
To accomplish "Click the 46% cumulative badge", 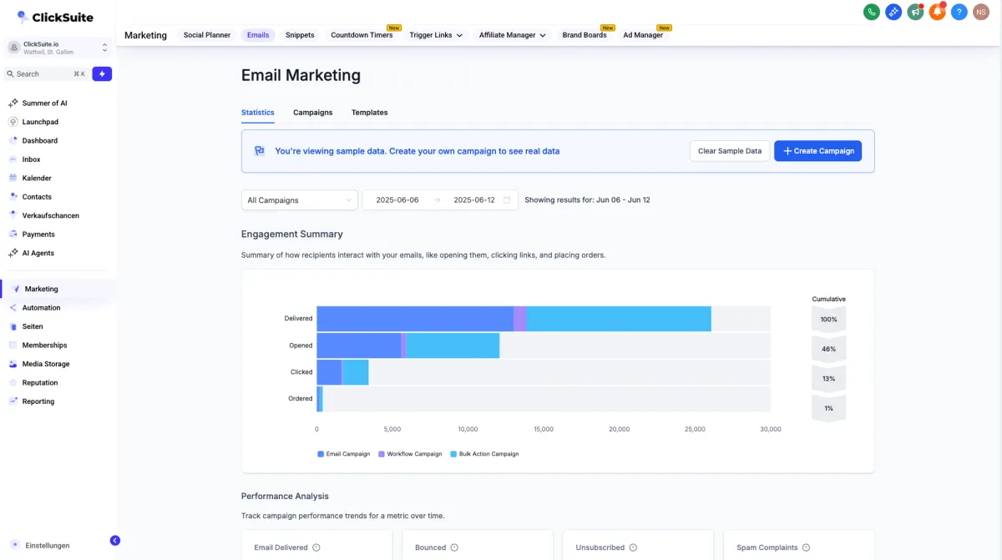I will point(828,349).
